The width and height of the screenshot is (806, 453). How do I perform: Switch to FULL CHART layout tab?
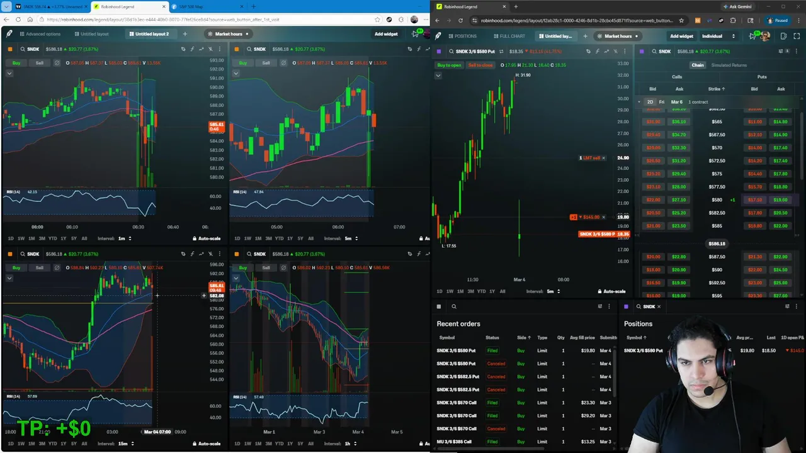tap(509, 36)
